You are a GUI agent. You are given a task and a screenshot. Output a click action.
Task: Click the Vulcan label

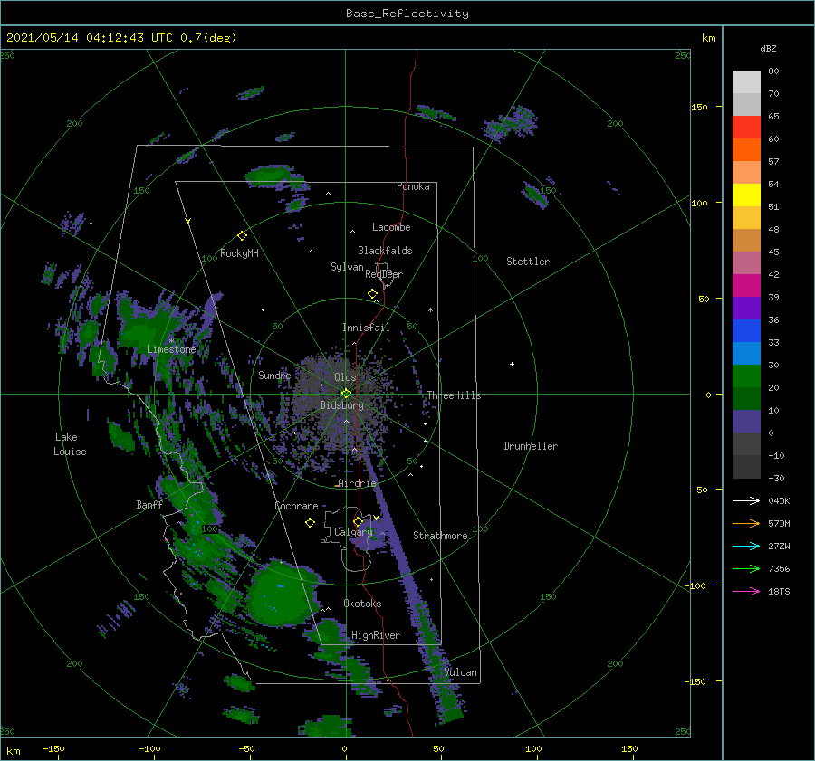coord(461,672)
